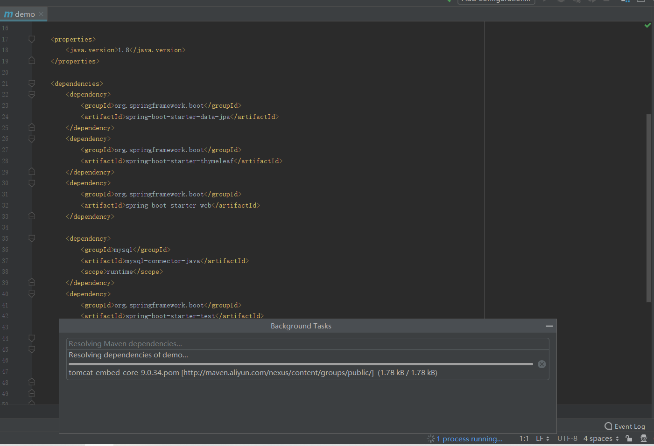Open the Event Log
This screenshot has width=654, height=446.
tap(625, 426)
